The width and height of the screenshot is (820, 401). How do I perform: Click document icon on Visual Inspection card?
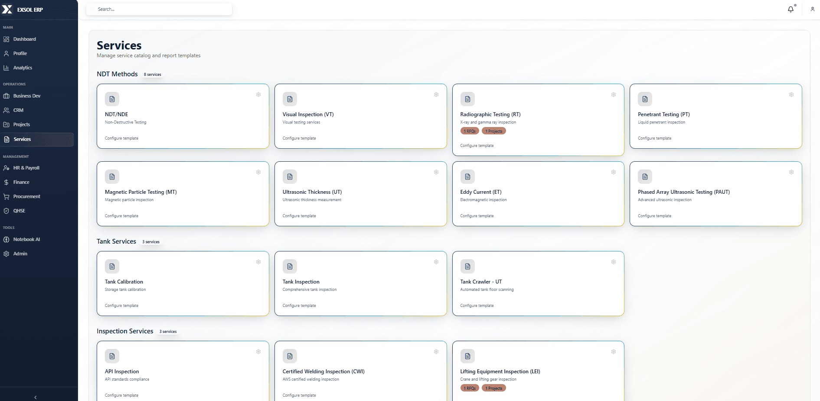pos(290,99)
